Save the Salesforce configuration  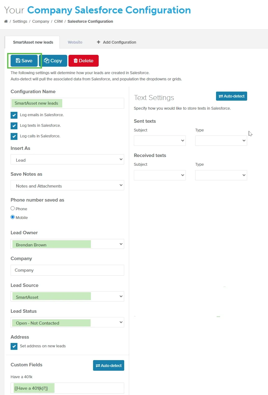(x=24, y=61)
